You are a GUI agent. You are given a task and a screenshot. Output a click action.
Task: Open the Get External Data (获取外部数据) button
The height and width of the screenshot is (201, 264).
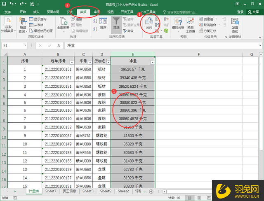(8, 25)
